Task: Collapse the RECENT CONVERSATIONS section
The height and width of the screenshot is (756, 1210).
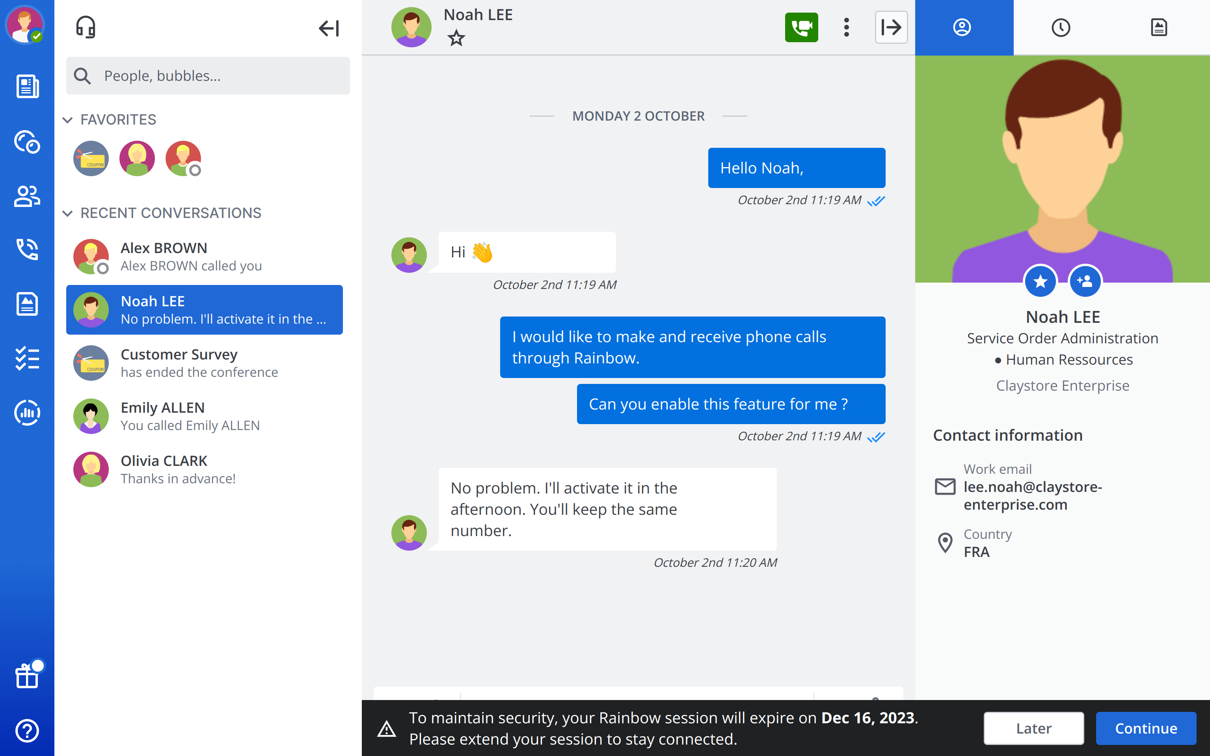Action: 67,214
